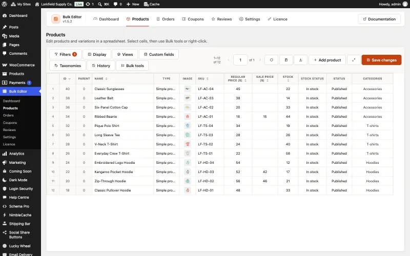Open the Leather Belt product image

coord(188,98)
